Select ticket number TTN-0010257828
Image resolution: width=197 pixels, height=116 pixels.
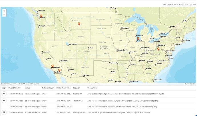[16, 101]
